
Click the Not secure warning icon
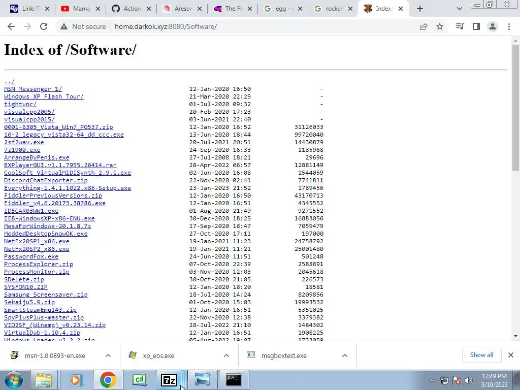[63, 26]
